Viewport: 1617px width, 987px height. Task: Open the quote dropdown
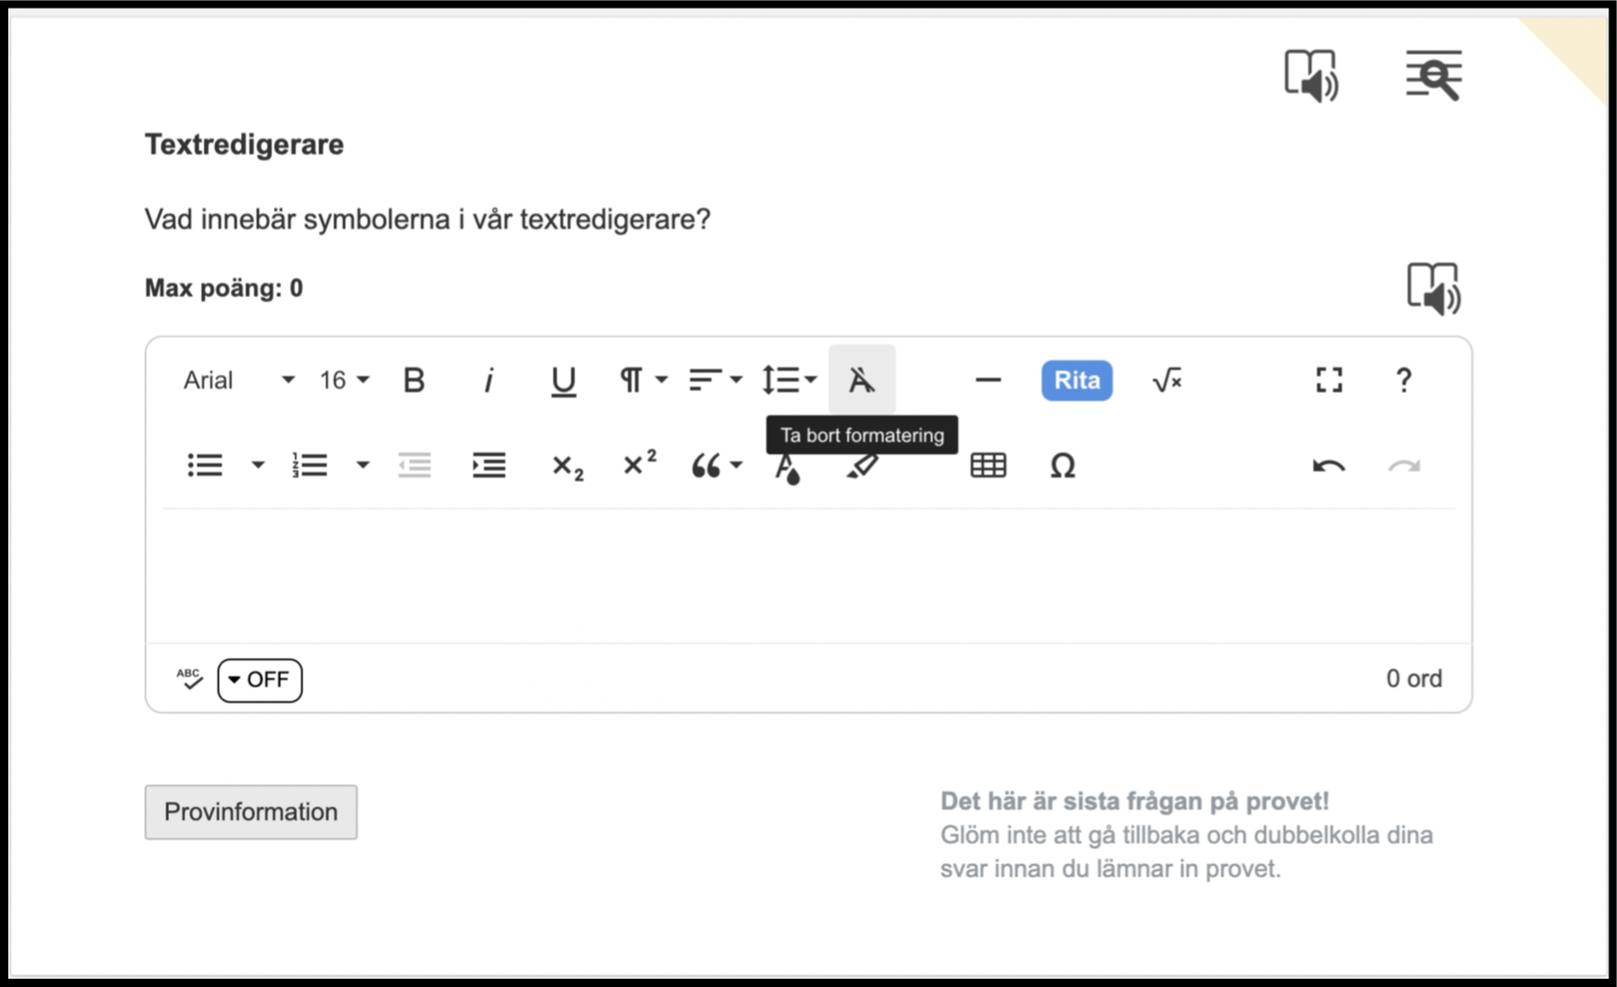click(716, 465)
